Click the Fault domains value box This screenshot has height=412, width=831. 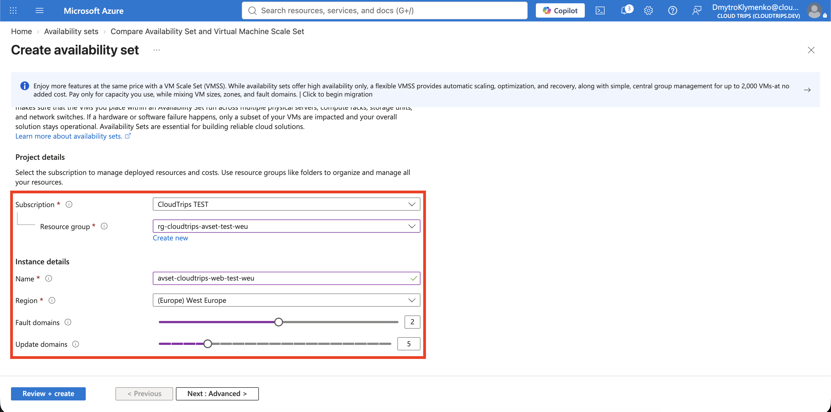412,322
